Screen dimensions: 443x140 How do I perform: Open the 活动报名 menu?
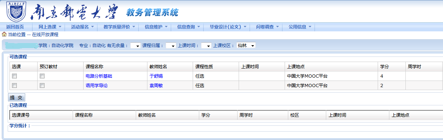[x=80, y=27]
